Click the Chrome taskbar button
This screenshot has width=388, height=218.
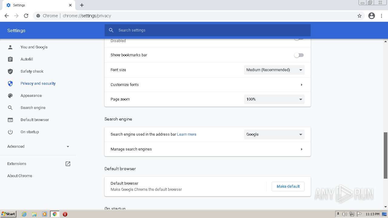55,214
